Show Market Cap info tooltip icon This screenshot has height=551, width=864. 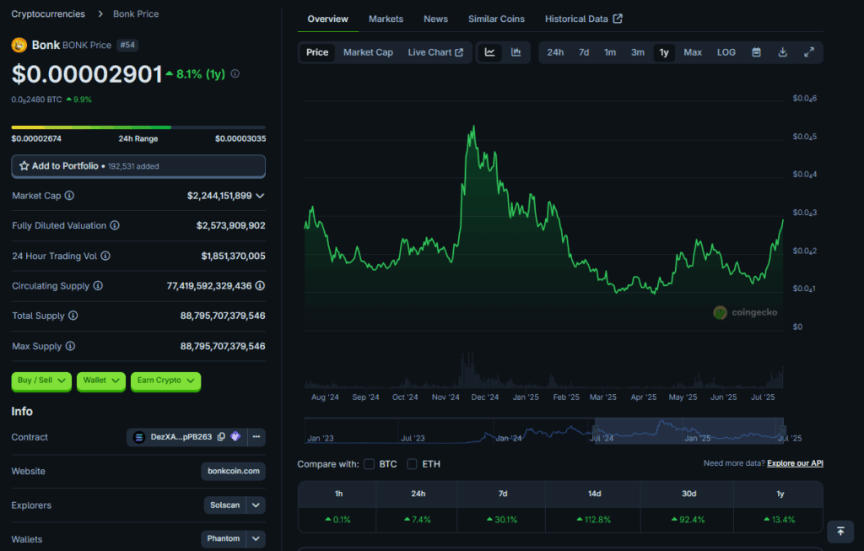pos(69,196)
